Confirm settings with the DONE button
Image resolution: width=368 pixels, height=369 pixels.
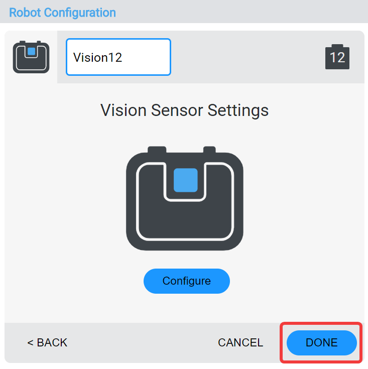[x=321, y=343]
